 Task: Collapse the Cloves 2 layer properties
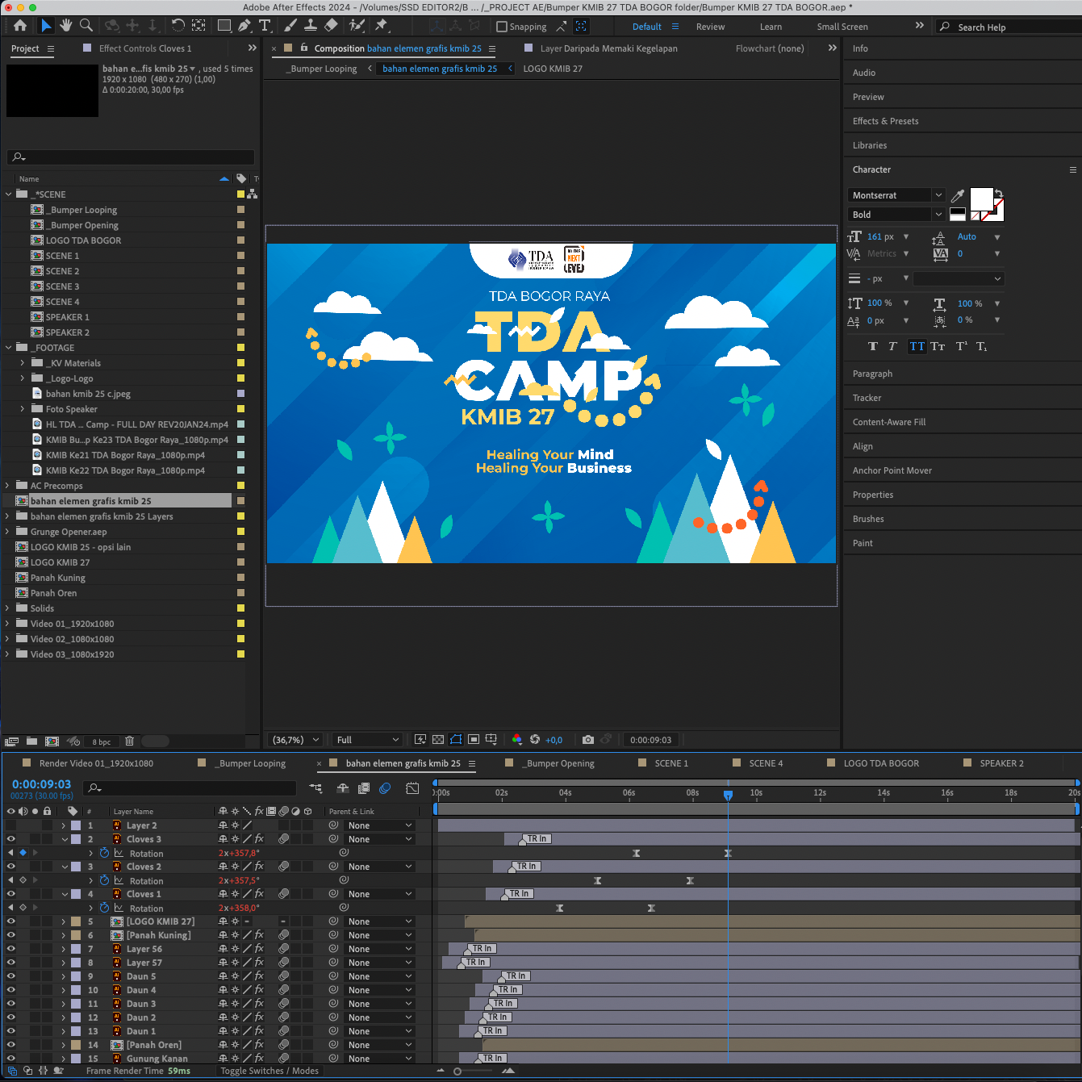coord(65,867)
